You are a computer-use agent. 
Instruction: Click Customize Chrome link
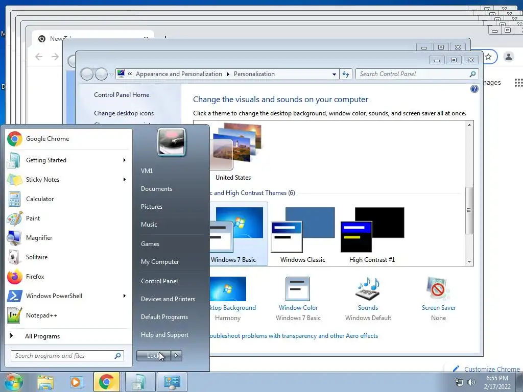coord(492,369)
